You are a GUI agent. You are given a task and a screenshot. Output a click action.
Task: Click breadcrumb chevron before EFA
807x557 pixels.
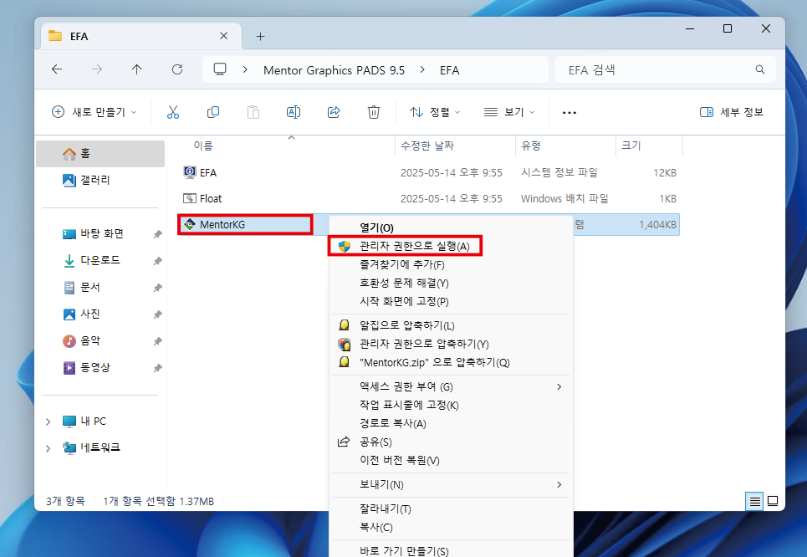tap(422, 69)
